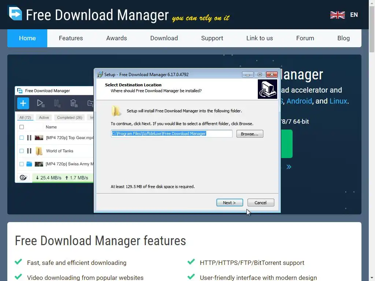Toggle the select-all checkbox beside Name

[x=22, y=127]
